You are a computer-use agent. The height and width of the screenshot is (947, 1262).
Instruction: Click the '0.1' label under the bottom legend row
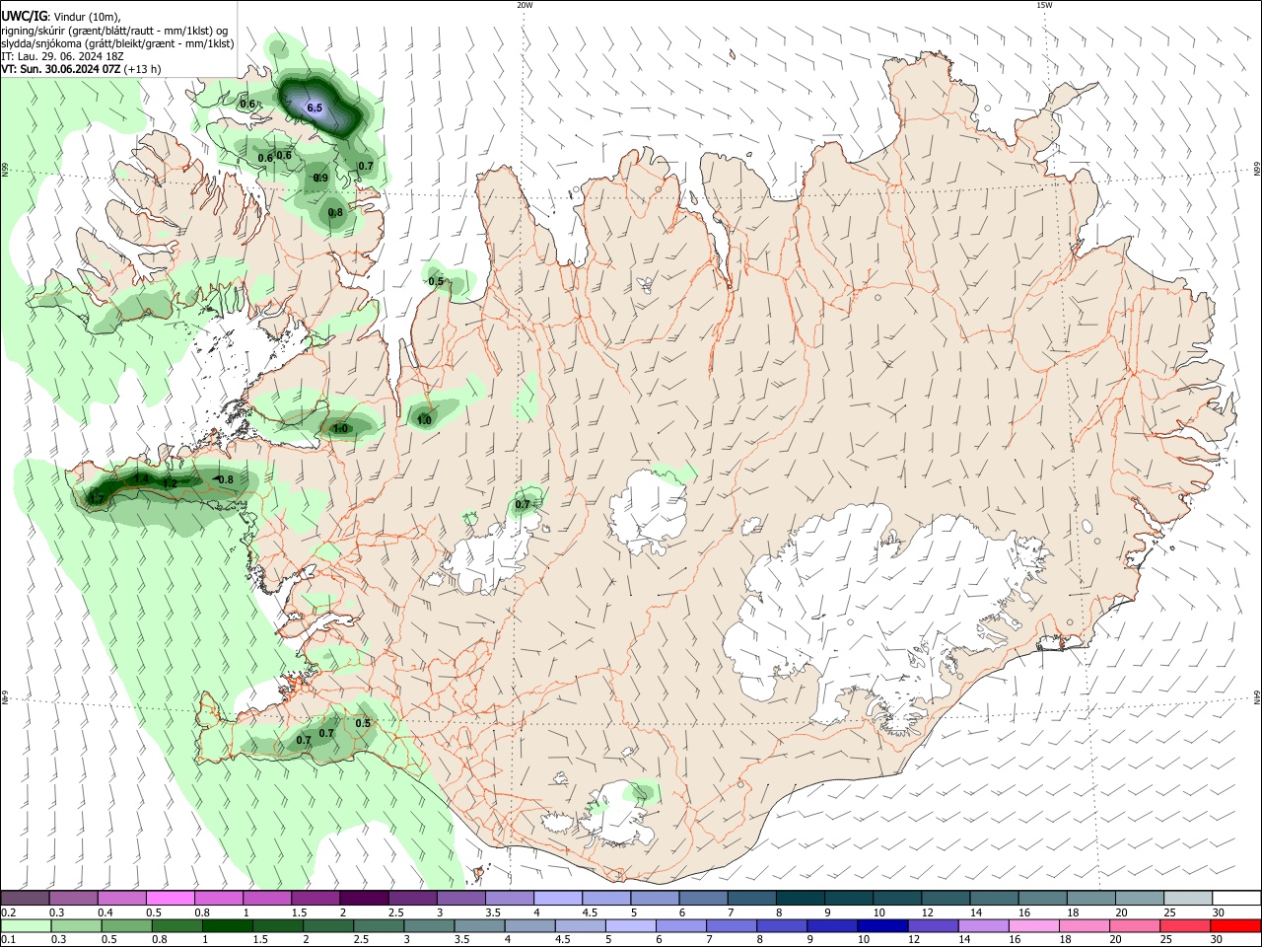pyautogui.click(x=8, y=940)
